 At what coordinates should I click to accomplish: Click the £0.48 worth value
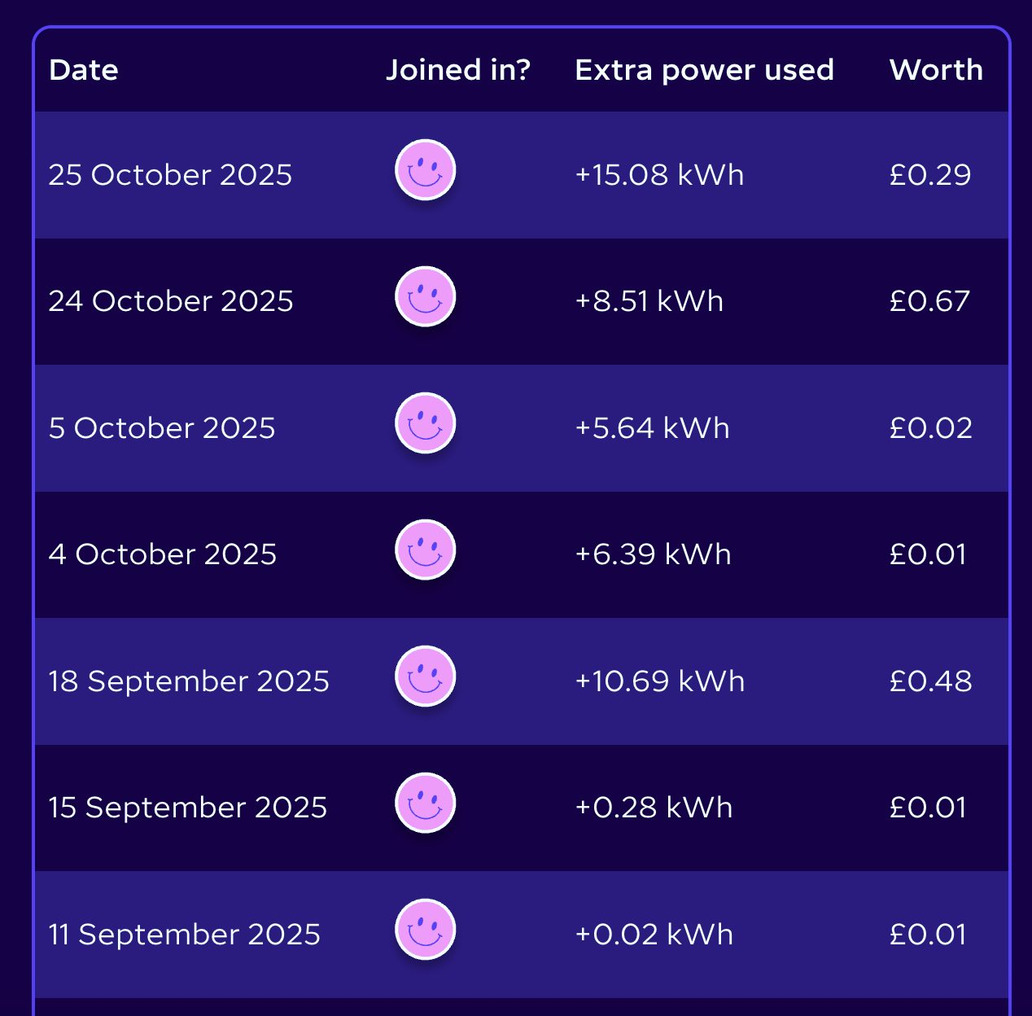[930, 681]
